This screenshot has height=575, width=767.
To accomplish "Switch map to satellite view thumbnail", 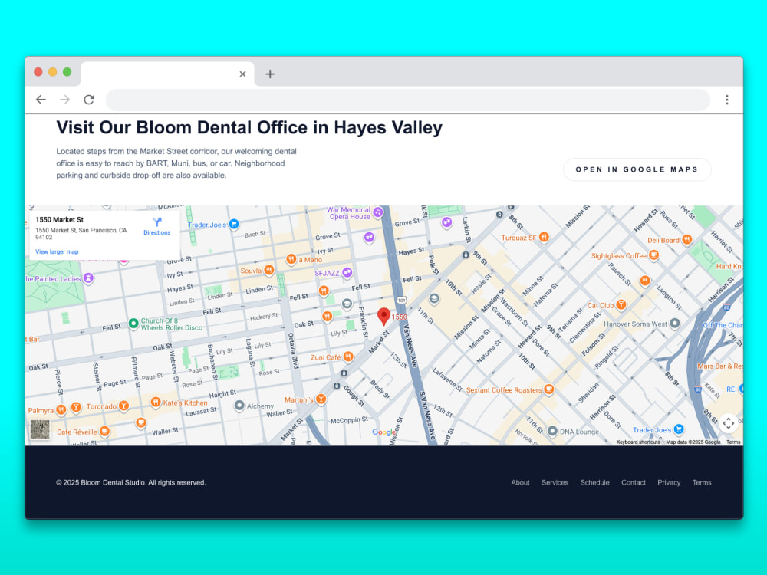I will coord(40,430).
